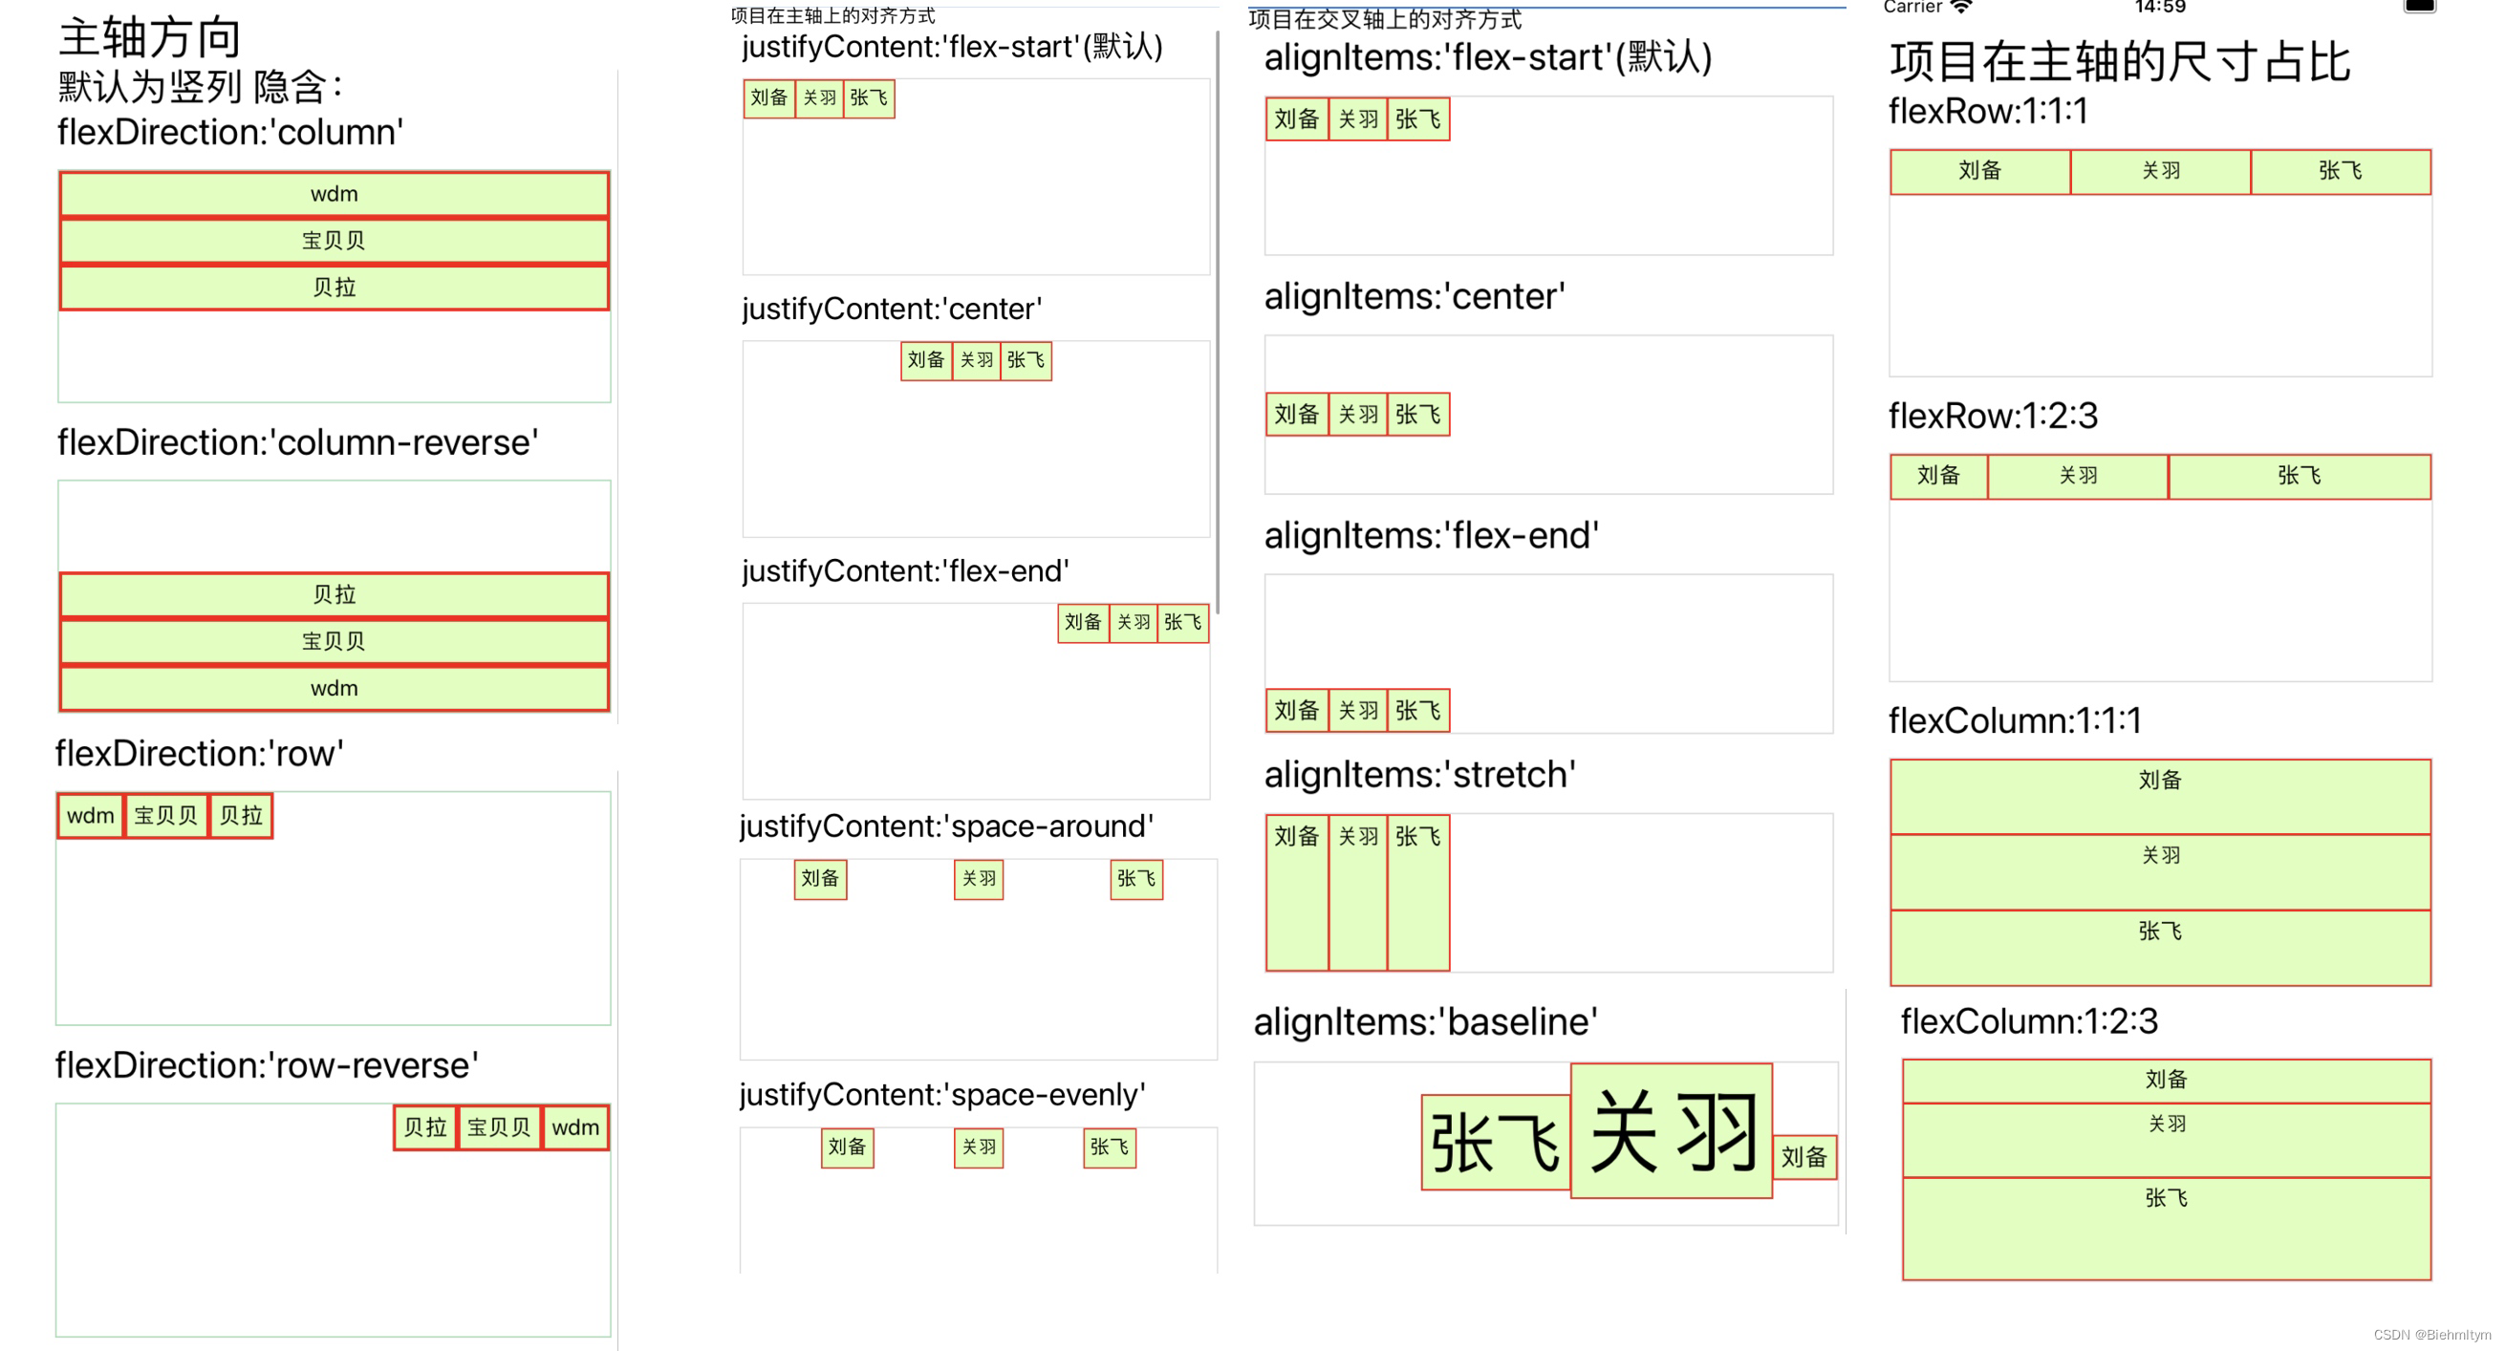Tap the wdm box in the row layout

pos(91,815)
